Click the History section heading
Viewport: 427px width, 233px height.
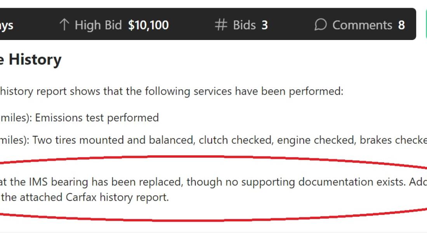coord(35,59)
